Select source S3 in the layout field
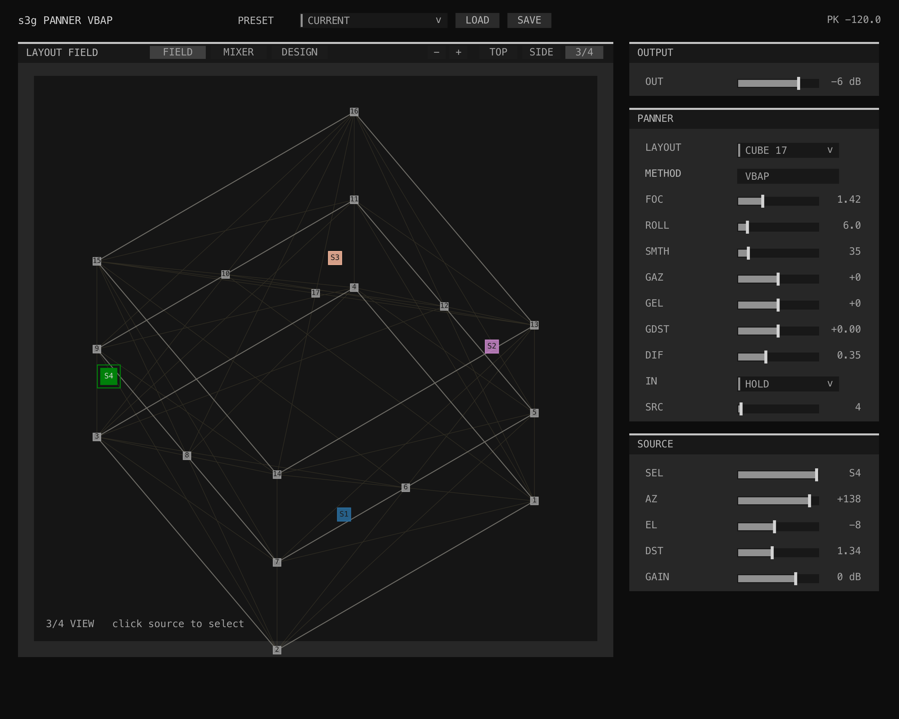This screenshot has width=899, height=719. click(335, 258)
